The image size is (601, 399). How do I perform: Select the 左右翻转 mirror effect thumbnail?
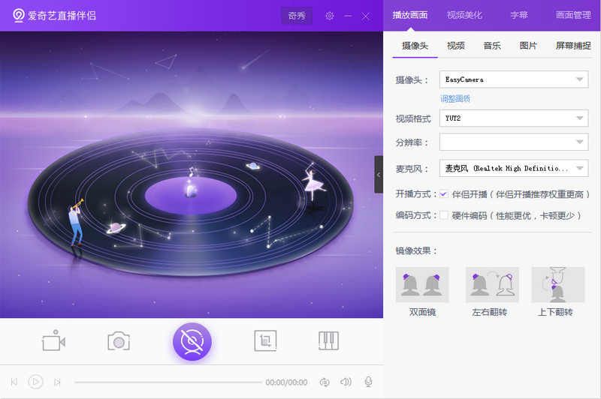pyautogui.click(x=492, y=285)
